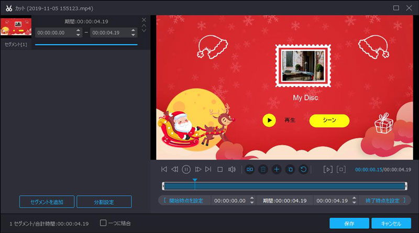
Task: Pause video with the pause button
Action: [x=186, y=169]
